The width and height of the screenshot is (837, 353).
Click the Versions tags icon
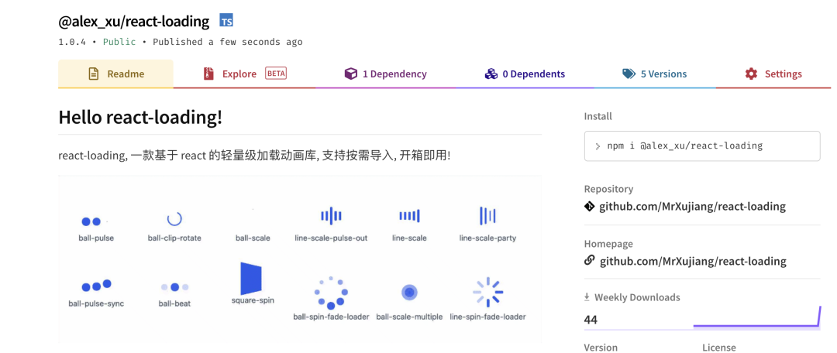629,74
